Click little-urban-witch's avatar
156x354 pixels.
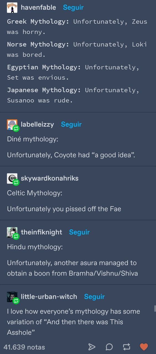pos(12,297)
